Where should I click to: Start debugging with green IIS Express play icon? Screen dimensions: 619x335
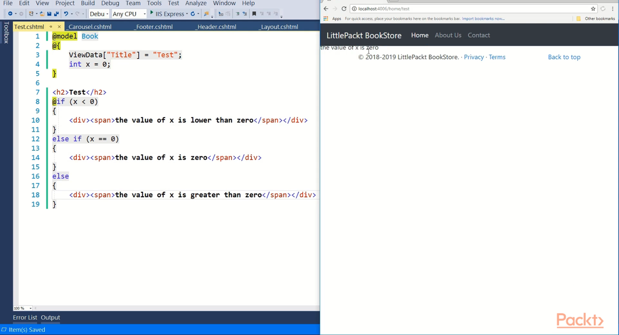click(152, 13)
